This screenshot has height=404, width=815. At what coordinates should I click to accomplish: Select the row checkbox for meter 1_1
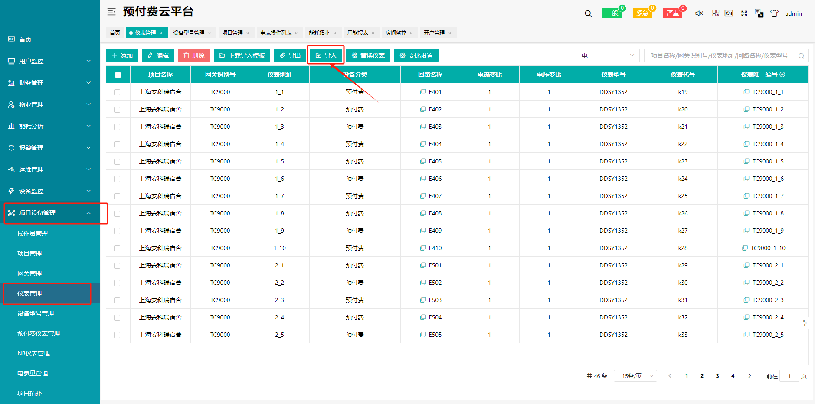coord(117,92)
